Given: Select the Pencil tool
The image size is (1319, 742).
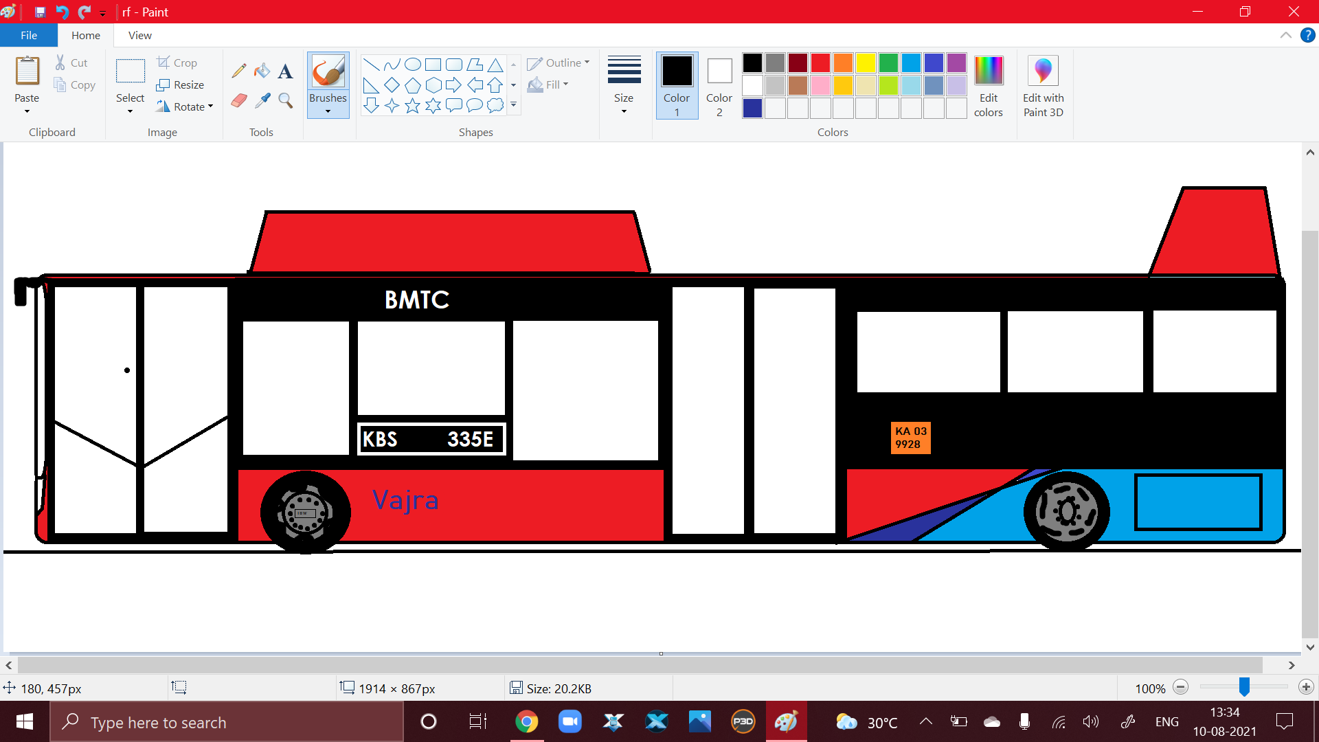Looking at the screenshot, I should click(x=238, y=71).
